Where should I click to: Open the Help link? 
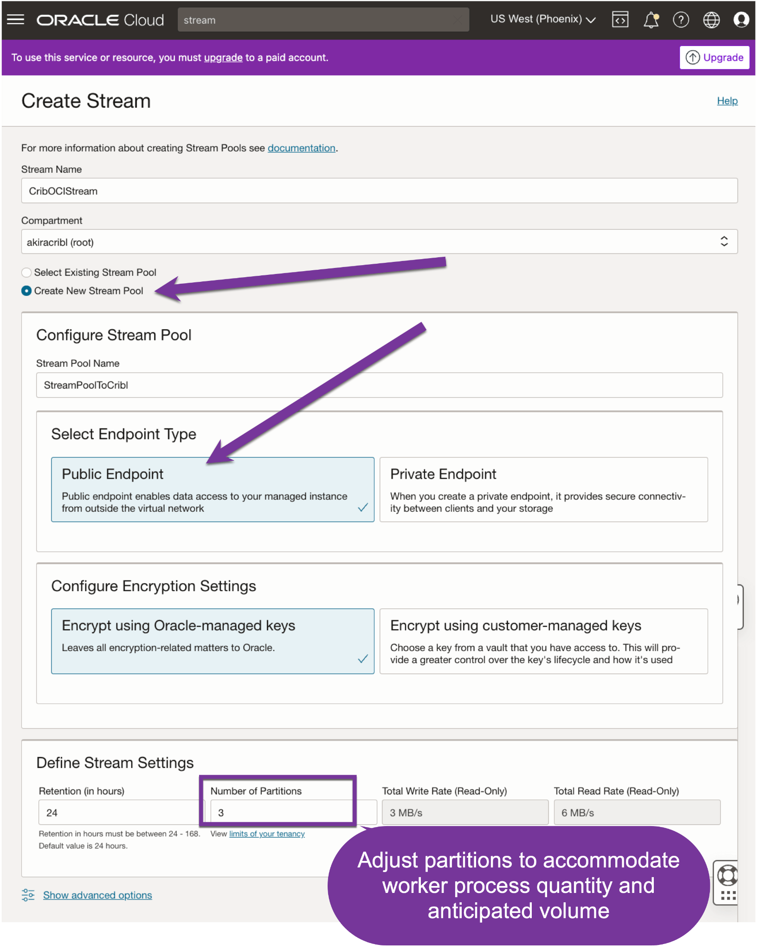[x=727, y=101]
